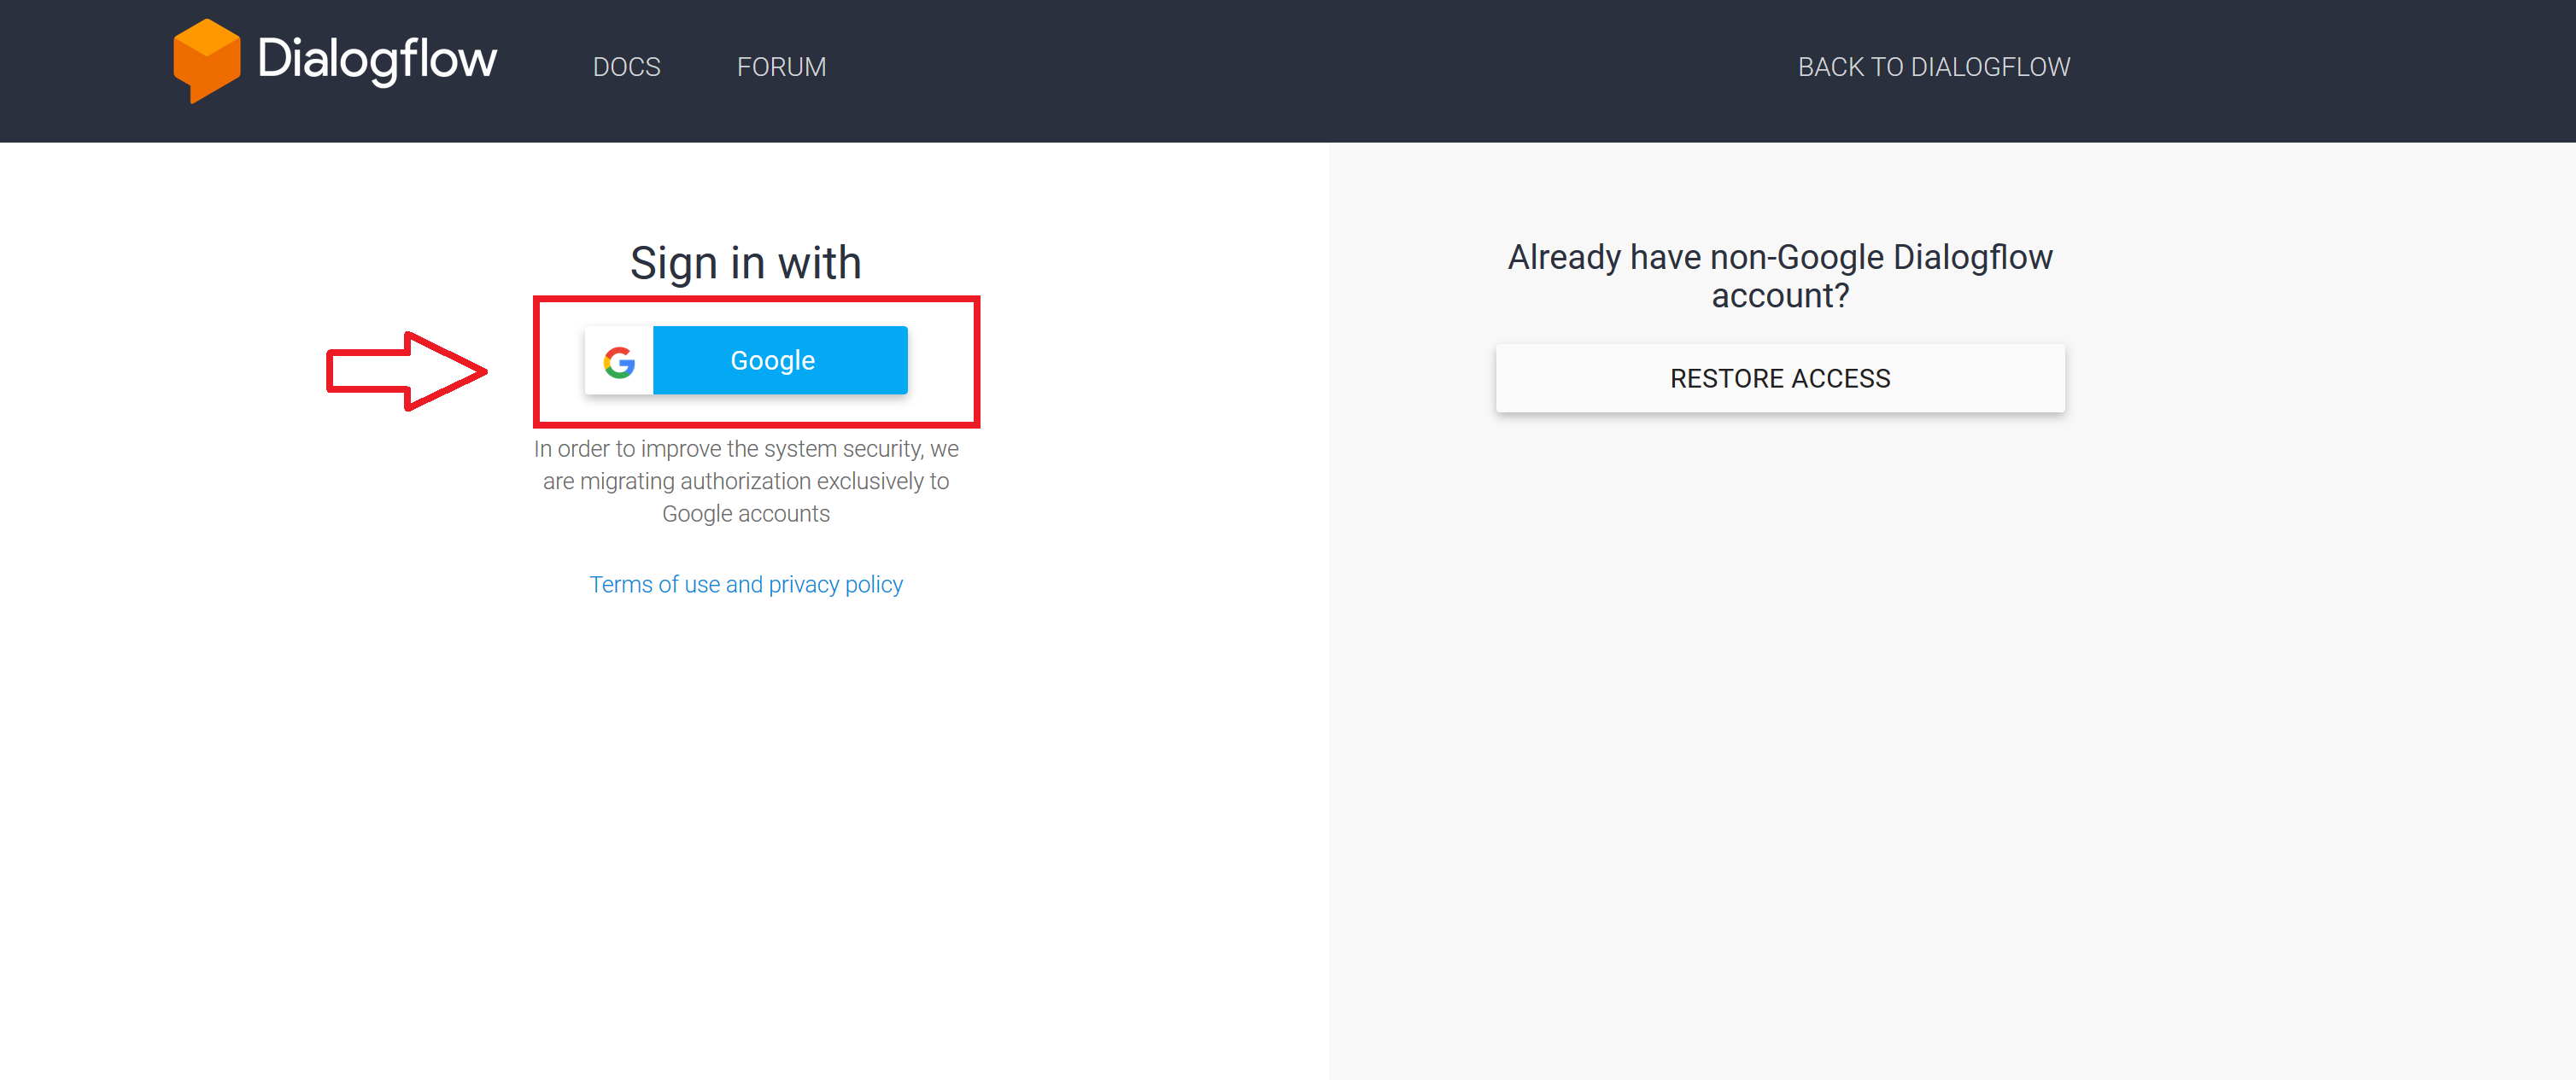2576x1080 pixels.
Task: Open the FORUM link in header
Action: 781,67
